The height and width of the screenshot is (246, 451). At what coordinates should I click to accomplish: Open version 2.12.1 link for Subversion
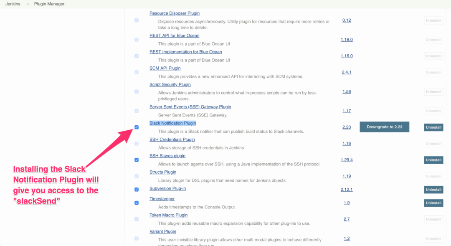pos(347,190)
